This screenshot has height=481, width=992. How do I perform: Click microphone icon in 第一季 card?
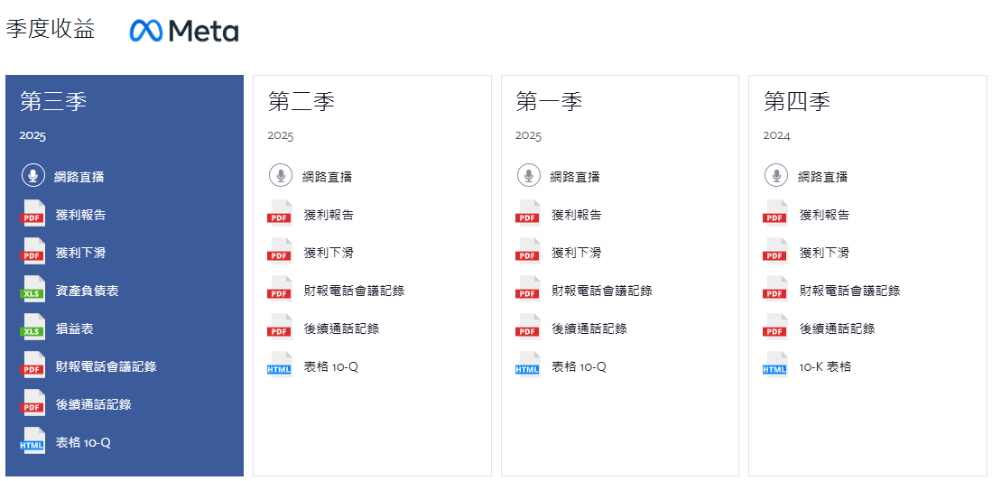[528, 175]
